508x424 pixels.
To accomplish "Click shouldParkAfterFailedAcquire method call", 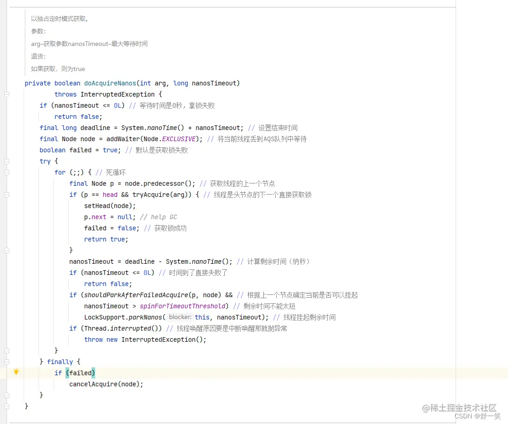I will [136, 295].
